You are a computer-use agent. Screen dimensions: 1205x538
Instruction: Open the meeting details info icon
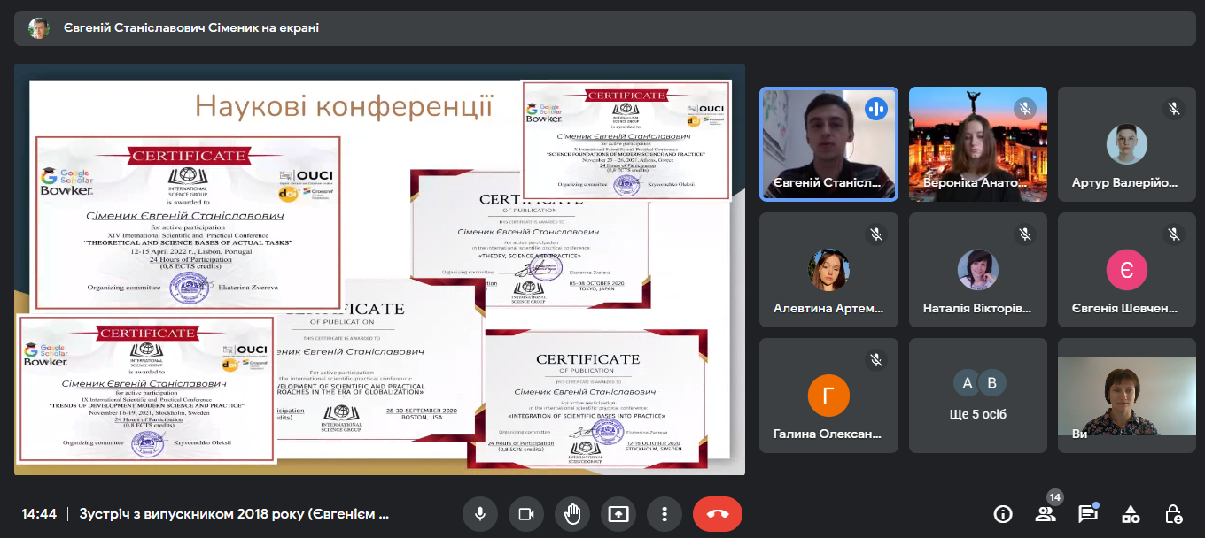1003,514
